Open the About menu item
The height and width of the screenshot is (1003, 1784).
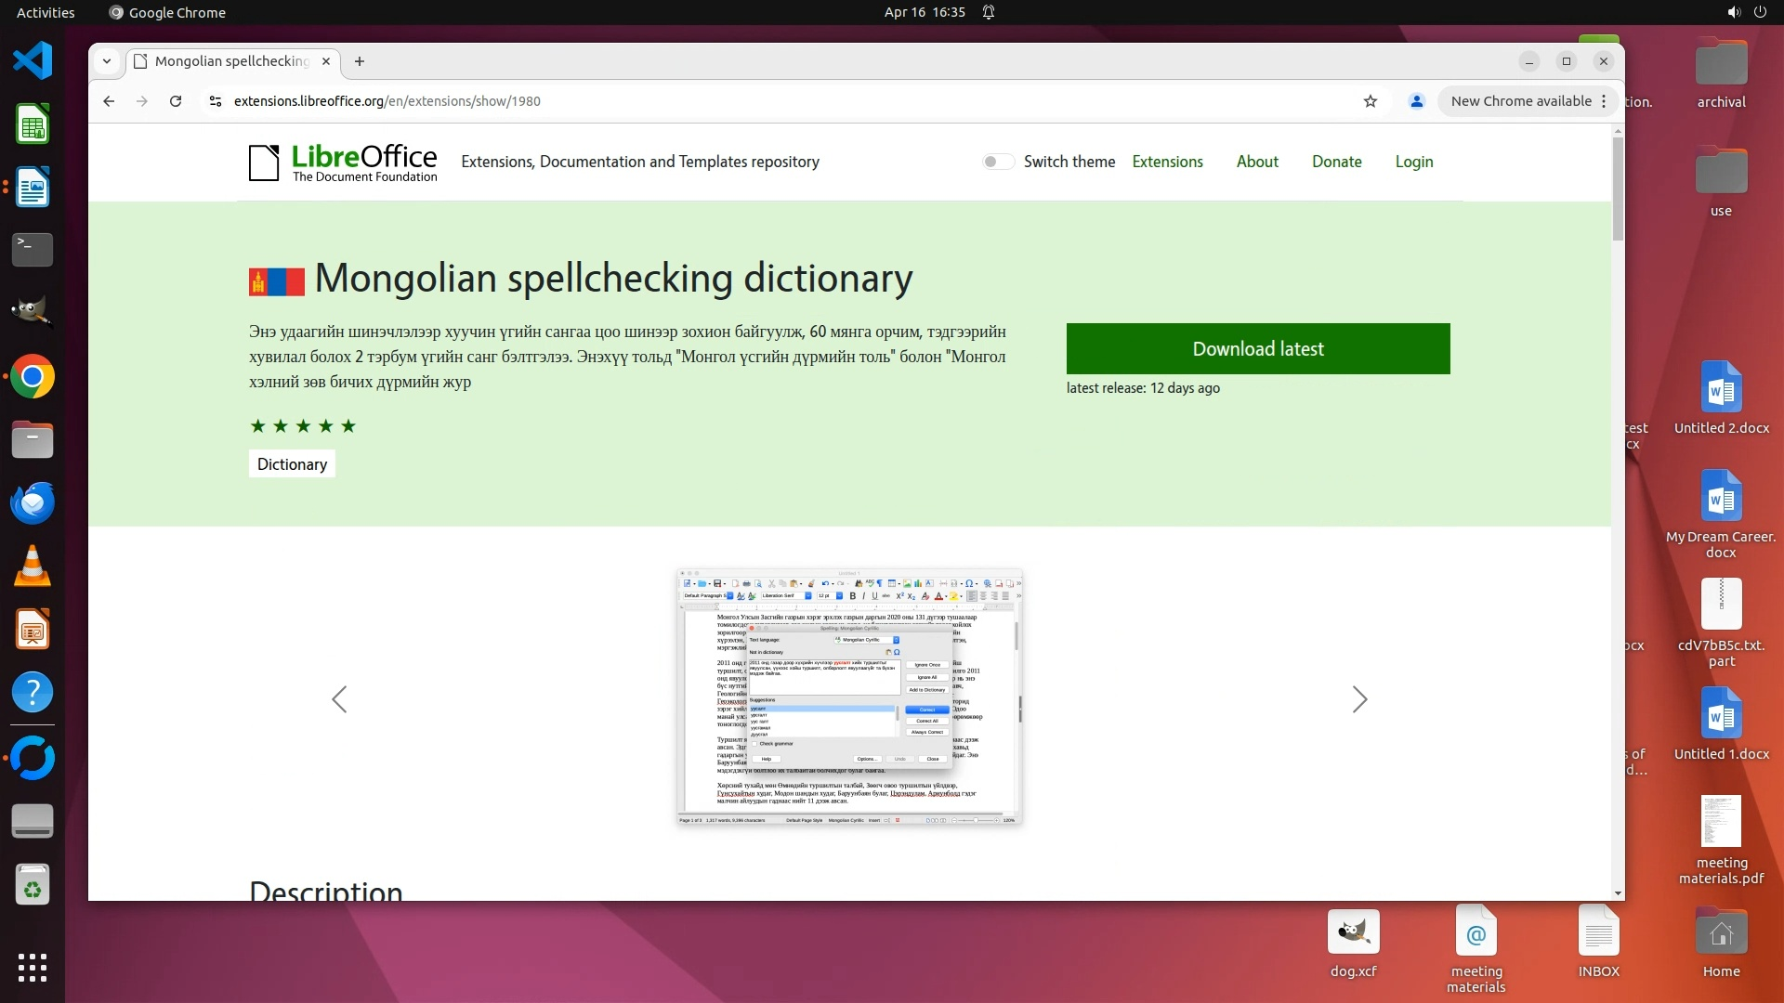coord(1257,162)
